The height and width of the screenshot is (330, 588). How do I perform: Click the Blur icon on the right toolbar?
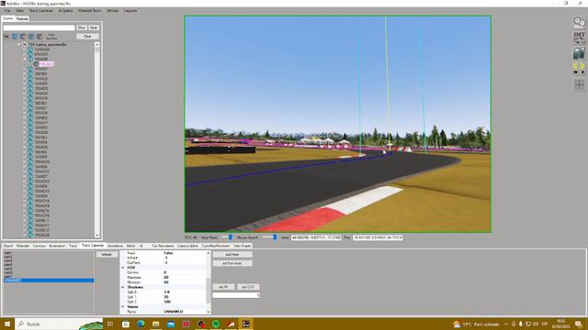tap(579, 23)
